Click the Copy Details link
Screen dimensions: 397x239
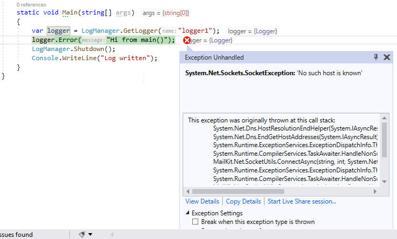click(243, 201)
